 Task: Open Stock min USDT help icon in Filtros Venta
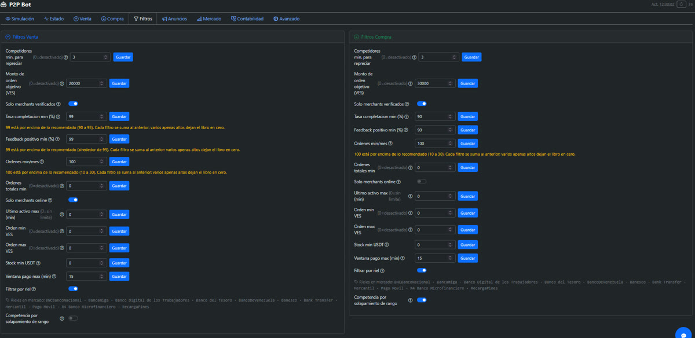38,263
